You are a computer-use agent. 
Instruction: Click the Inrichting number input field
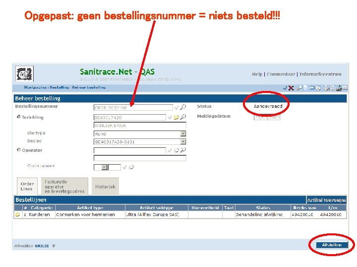130,117
